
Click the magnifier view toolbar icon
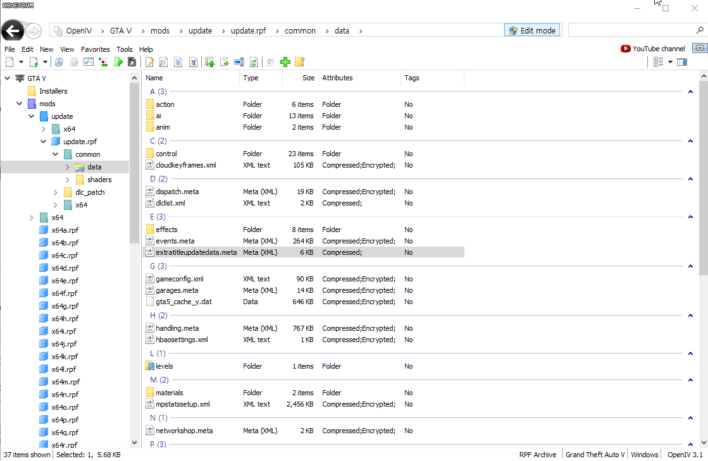(163, 62)
